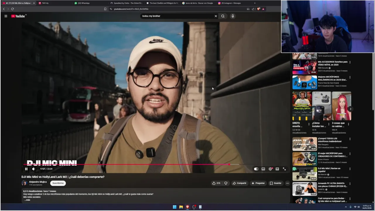Open options for Mis ACCESORIOS favoritos video
Image resolution: width=375 pixels, height=211 pixels.
[x=350, y=62]
